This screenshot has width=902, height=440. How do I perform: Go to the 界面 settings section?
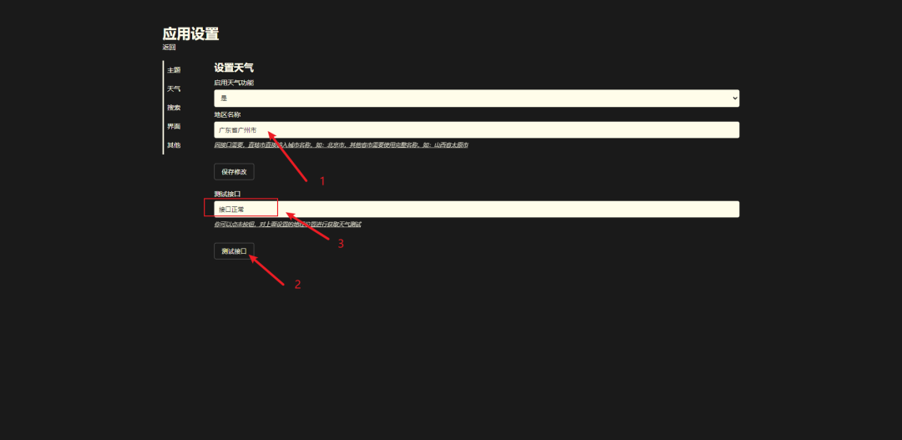tap(174, 127)
